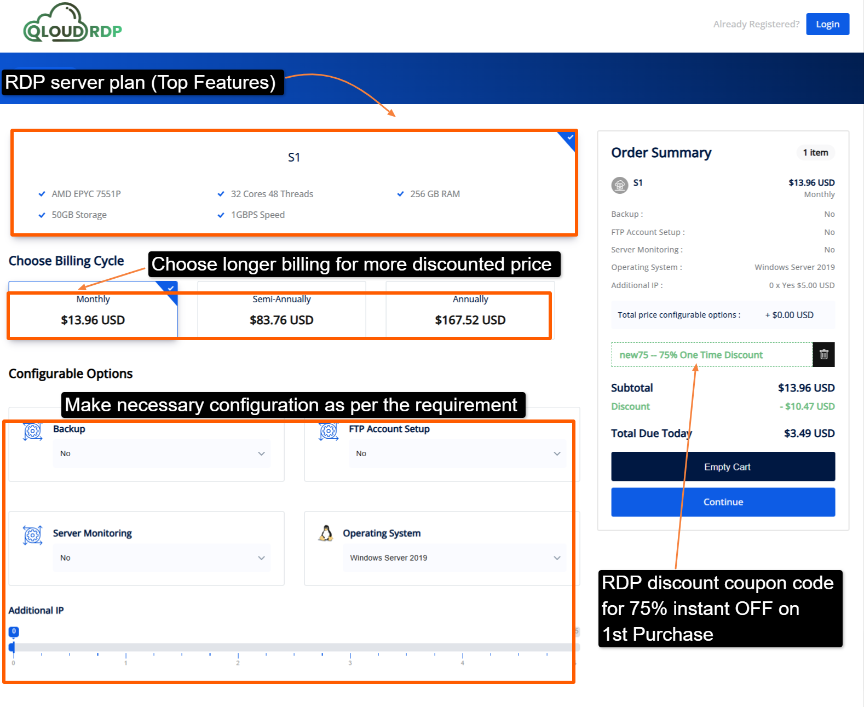Click the 'Total Due Today' label
This screenshot has height=707, width=864.
652,433
